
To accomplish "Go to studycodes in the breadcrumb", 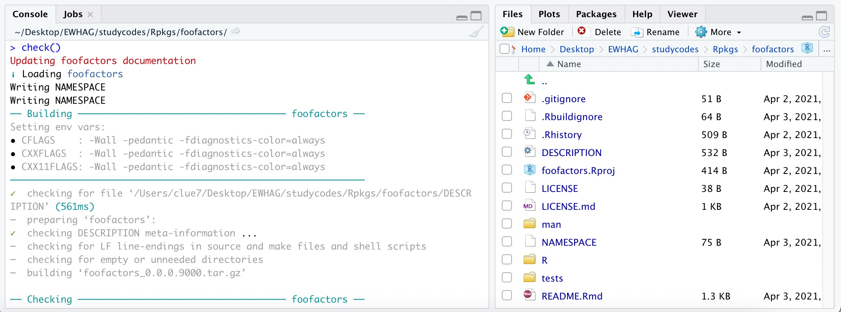I will click(675, 49).
